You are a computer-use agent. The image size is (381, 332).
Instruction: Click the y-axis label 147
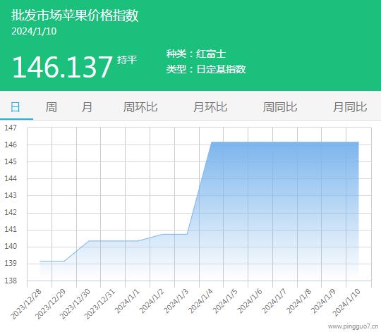[x=11, y=128]
